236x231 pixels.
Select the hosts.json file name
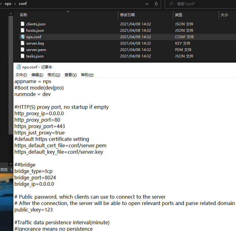[x=35, y=31]
